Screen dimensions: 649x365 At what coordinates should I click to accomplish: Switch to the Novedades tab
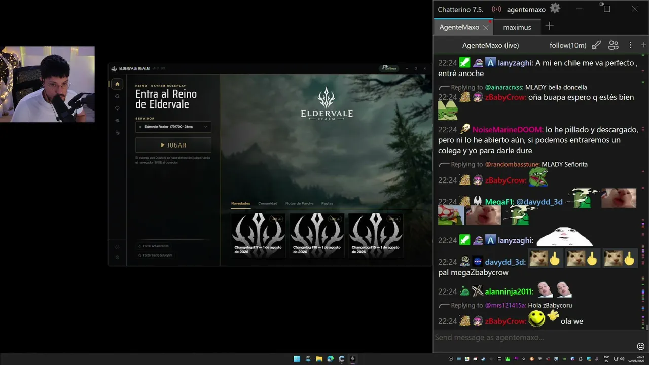tap(241, 203)
